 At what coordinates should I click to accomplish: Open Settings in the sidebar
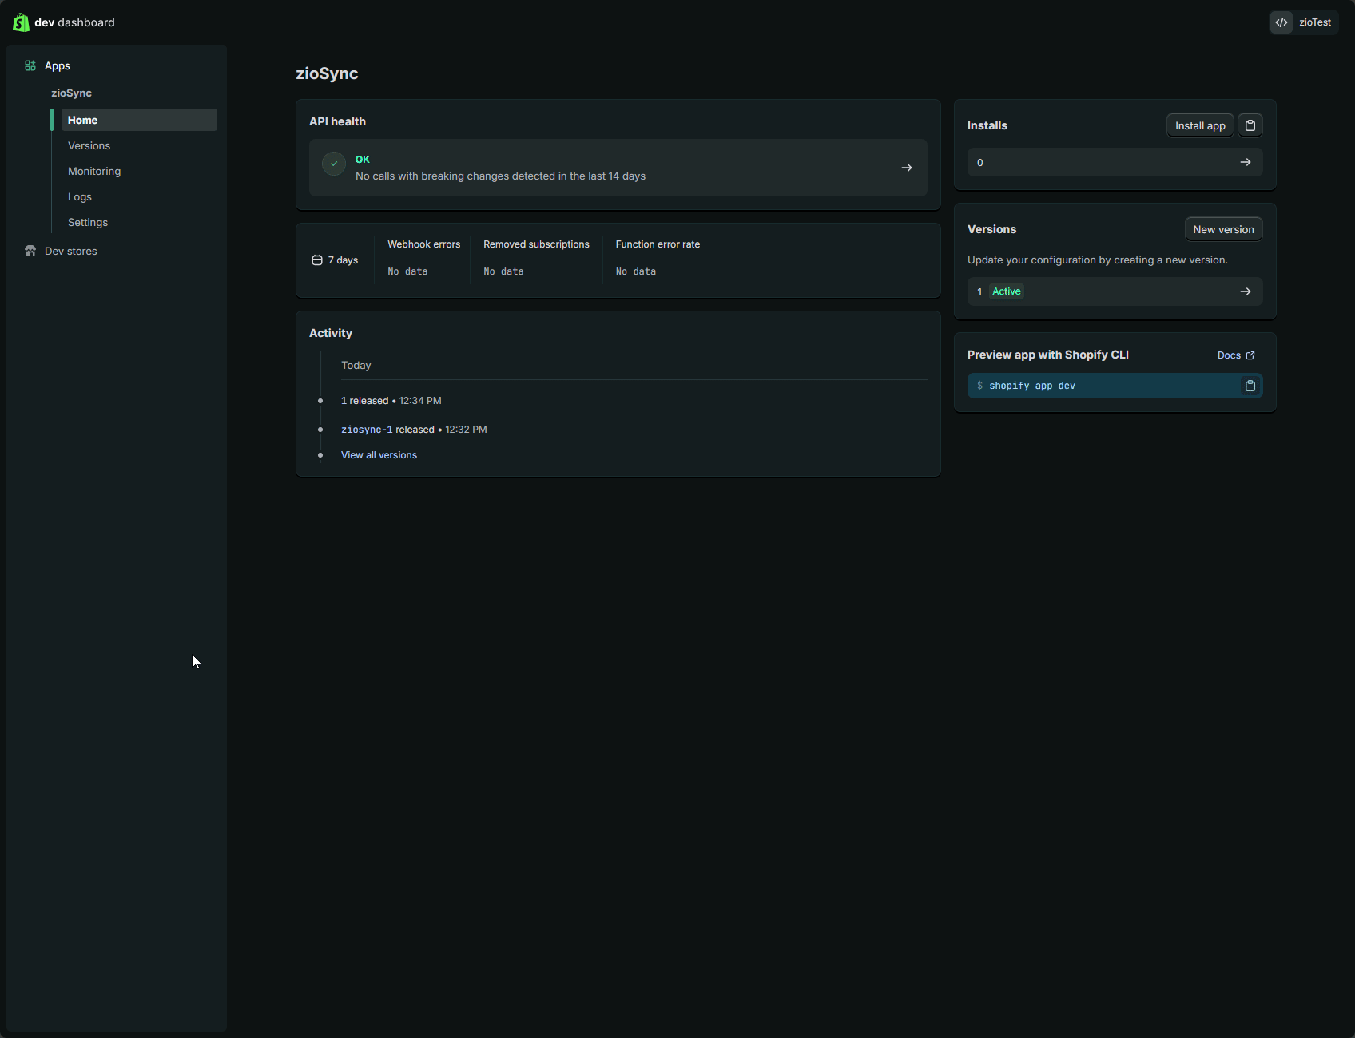(88, 222)
